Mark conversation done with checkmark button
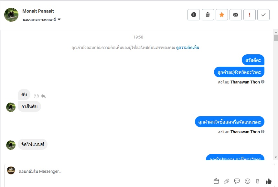Viewport: 278px width, 187px height. coord(263,15)
